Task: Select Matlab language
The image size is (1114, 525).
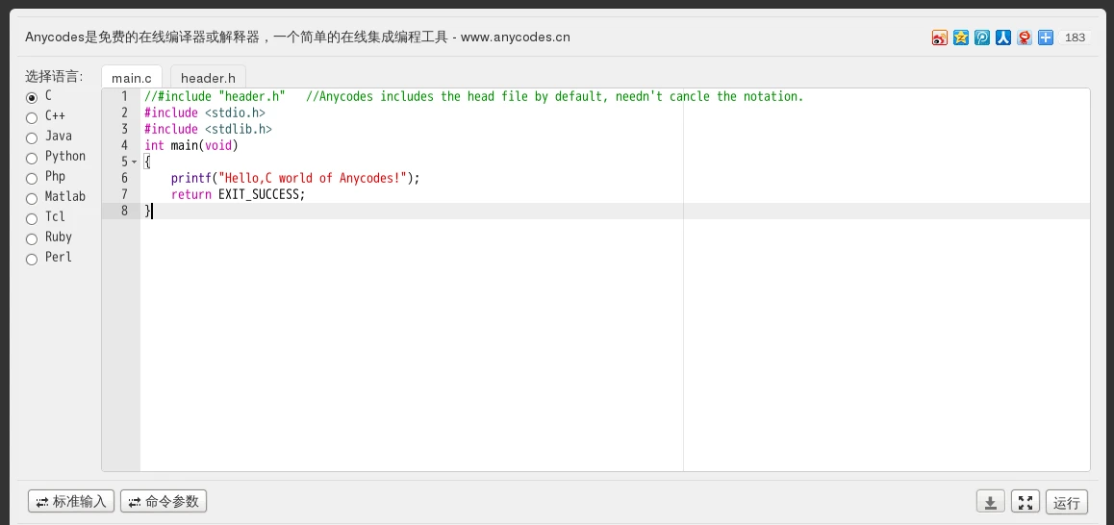Action: pos(31,198)
